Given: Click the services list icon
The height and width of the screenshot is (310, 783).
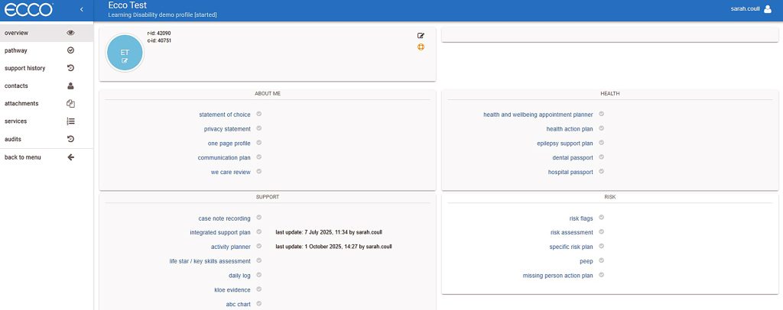Looking at the screenshot, I should pos(70,121).
